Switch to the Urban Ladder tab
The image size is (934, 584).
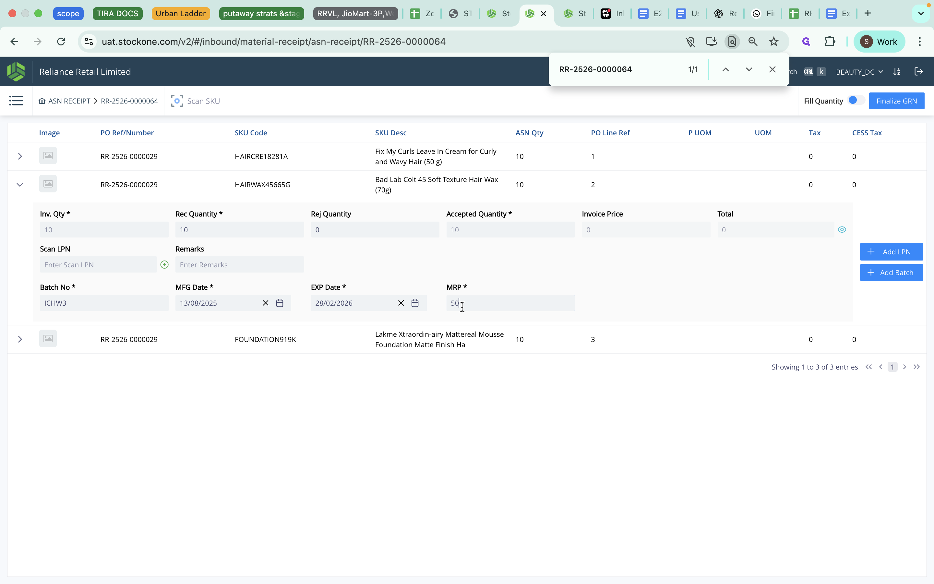180,13
